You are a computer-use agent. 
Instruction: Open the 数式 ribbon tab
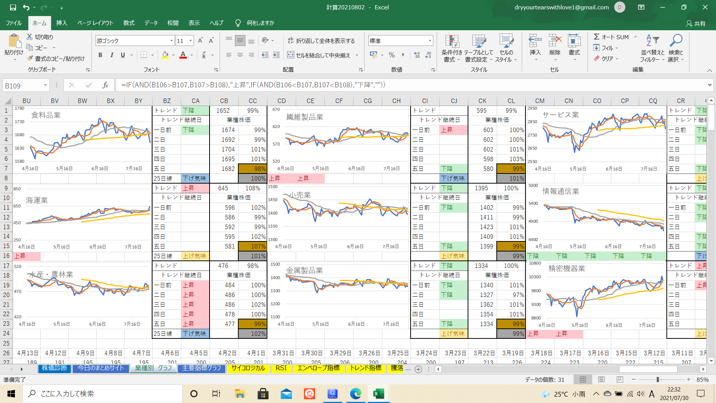click(129, 23)
